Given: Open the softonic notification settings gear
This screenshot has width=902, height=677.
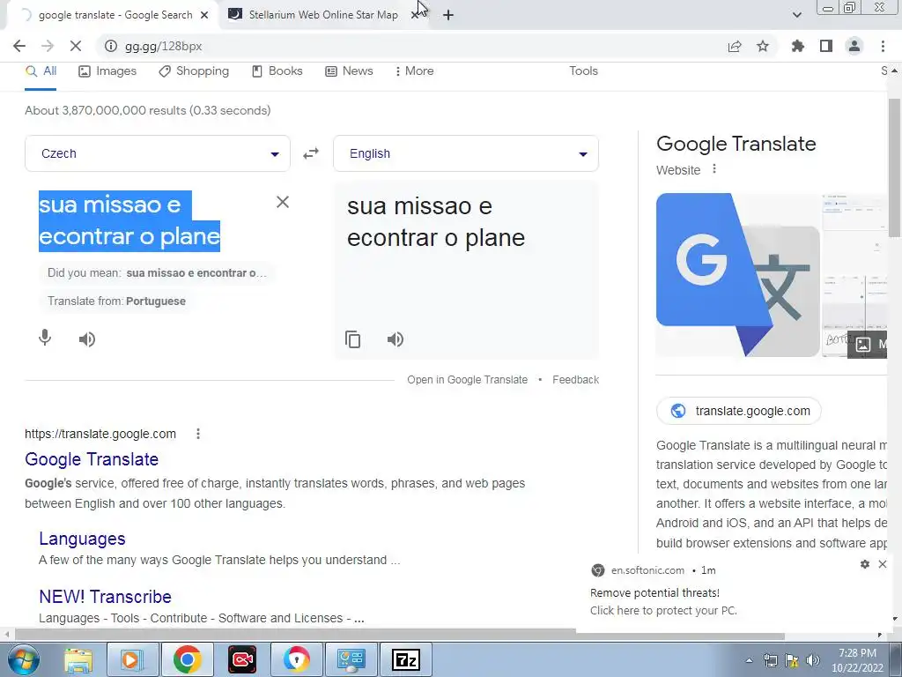Looking at the screenshot, I should pos(865,564).
